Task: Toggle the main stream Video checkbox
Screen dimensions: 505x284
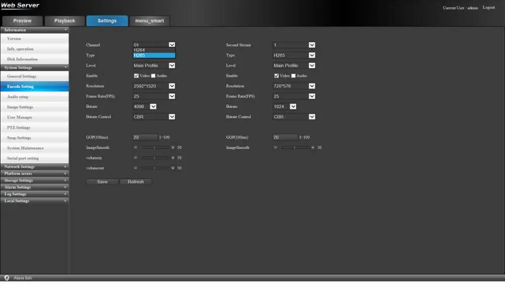Action: (x=136, y=76)
